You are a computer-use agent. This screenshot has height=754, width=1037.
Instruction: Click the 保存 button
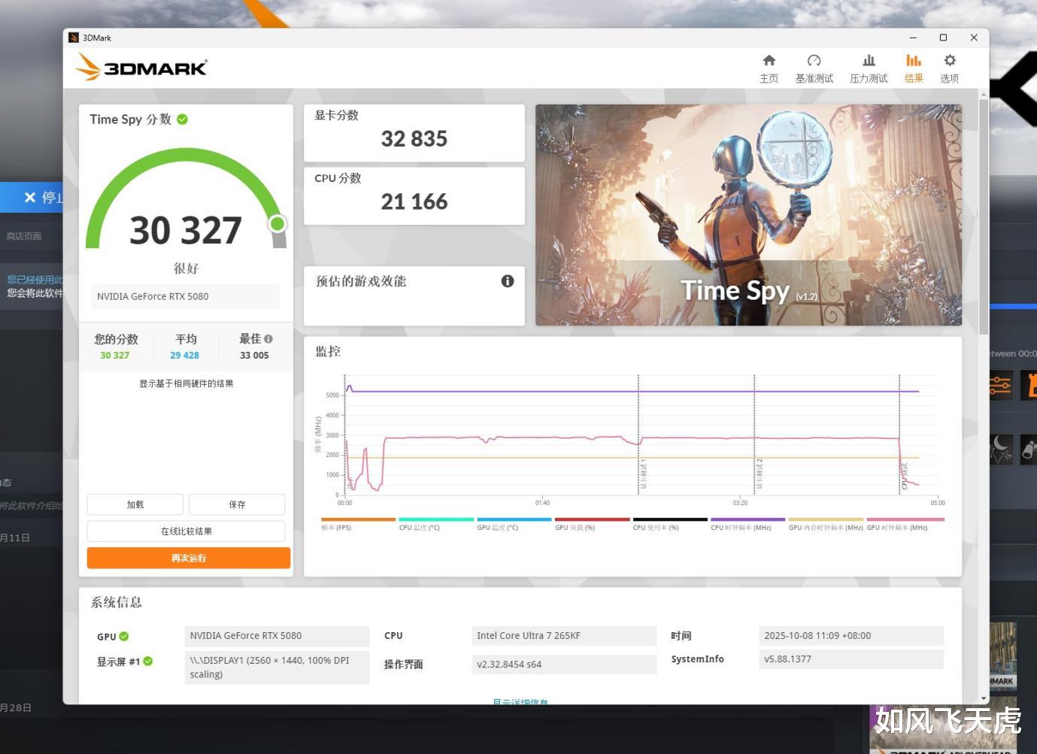237,504
